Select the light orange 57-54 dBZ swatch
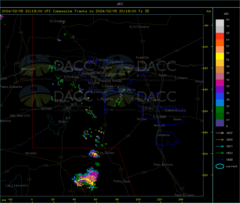 220,49
